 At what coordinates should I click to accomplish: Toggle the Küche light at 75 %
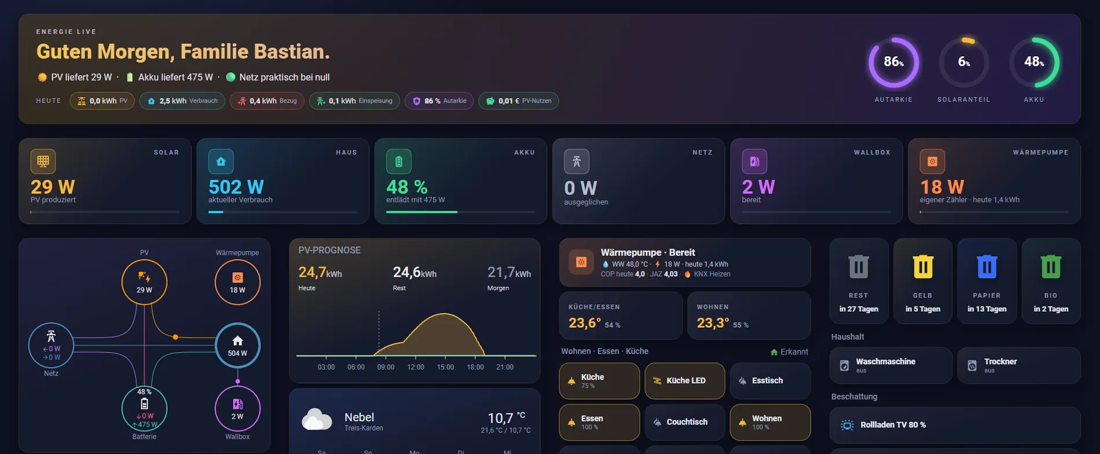599,381
